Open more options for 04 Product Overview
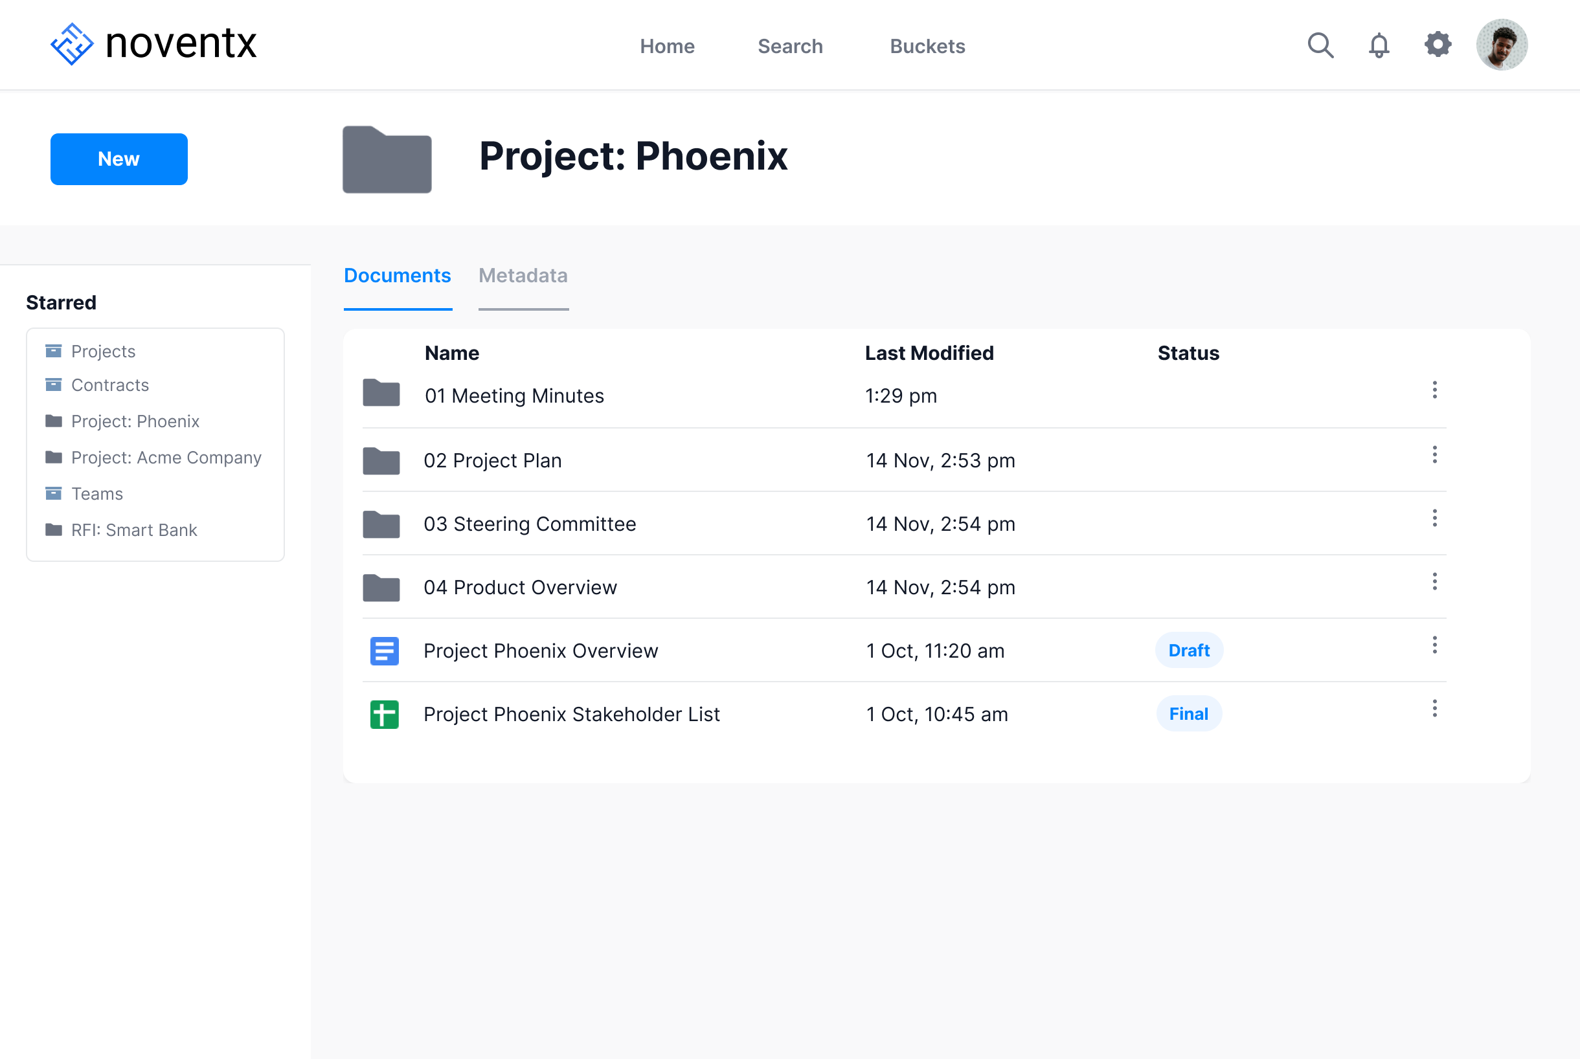 (1435, 581)
